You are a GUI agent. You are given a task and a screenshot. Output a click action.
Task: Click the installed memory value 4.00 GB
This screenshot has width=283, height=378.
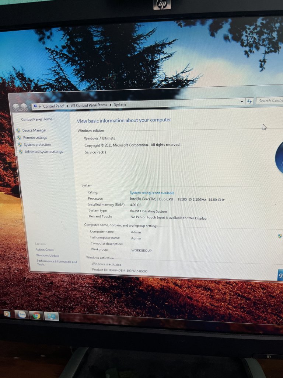click(136, 205)
